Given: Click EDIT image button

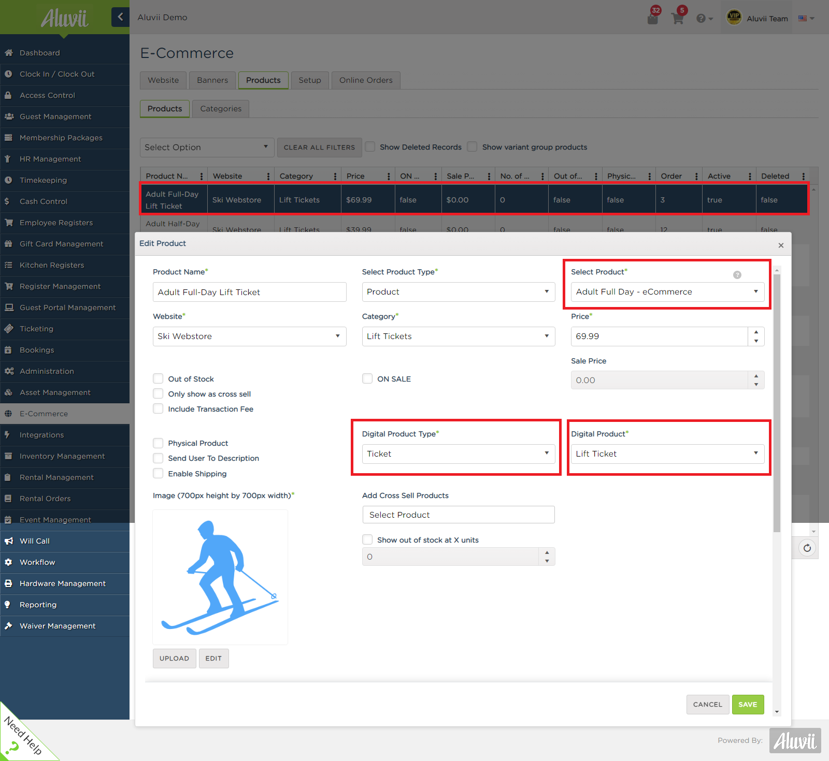Looking at the screenshot, I should 213,658.
